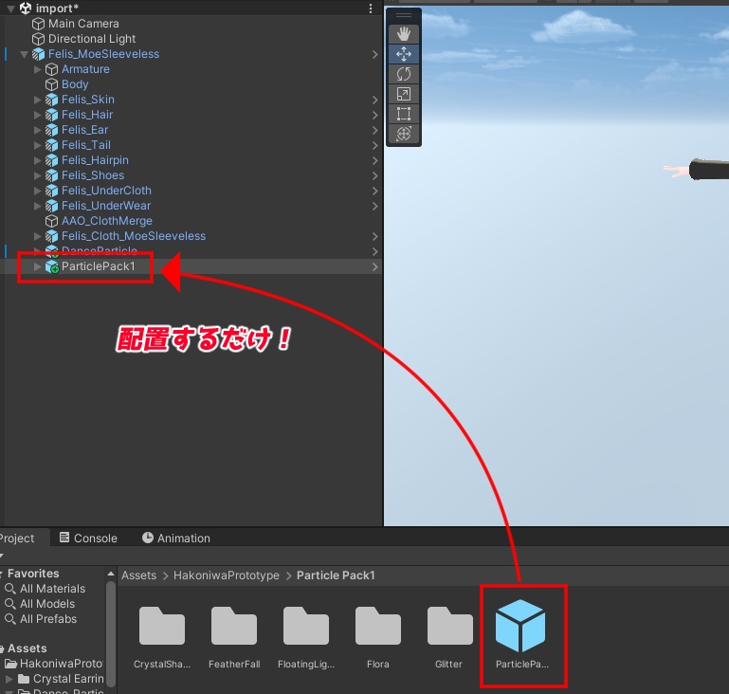Open prefab arrow for Felis_Tail
Viewport: 729px width, 694px height.
(x=374, y=145)
